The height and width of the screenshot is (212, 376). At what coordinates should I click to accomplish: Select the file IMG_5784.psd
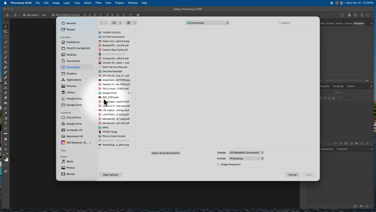coord(110,97)
